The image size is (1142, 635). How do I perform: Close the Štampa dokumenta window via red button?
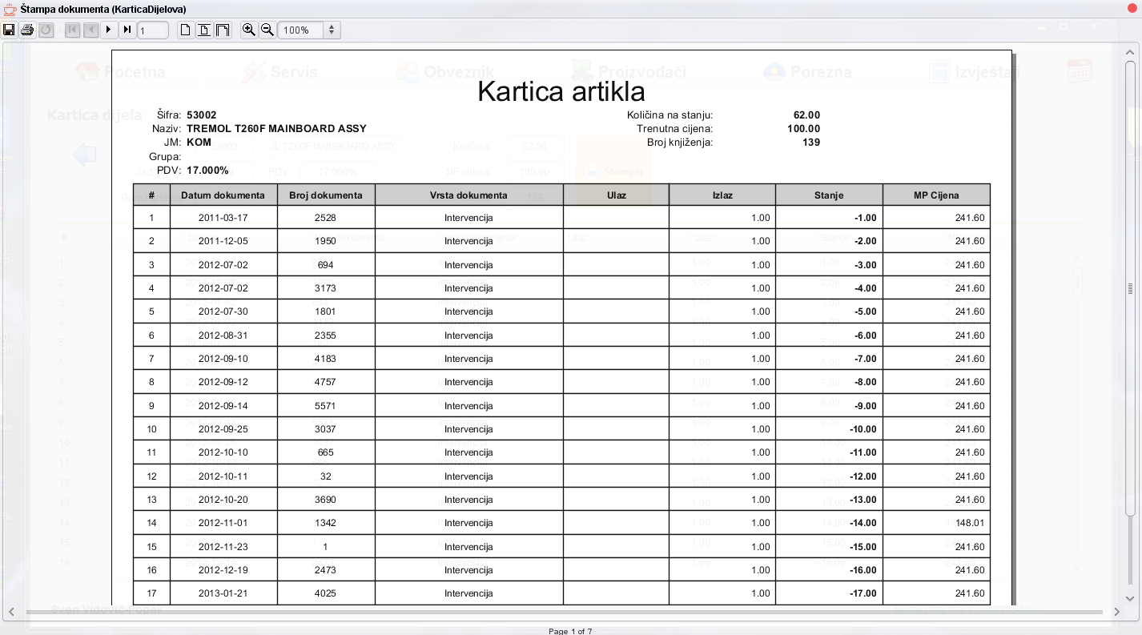[1132, 9]
